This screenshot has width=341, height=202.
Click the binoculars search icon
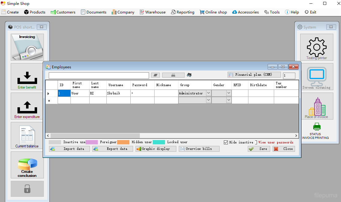pos(189,75)
